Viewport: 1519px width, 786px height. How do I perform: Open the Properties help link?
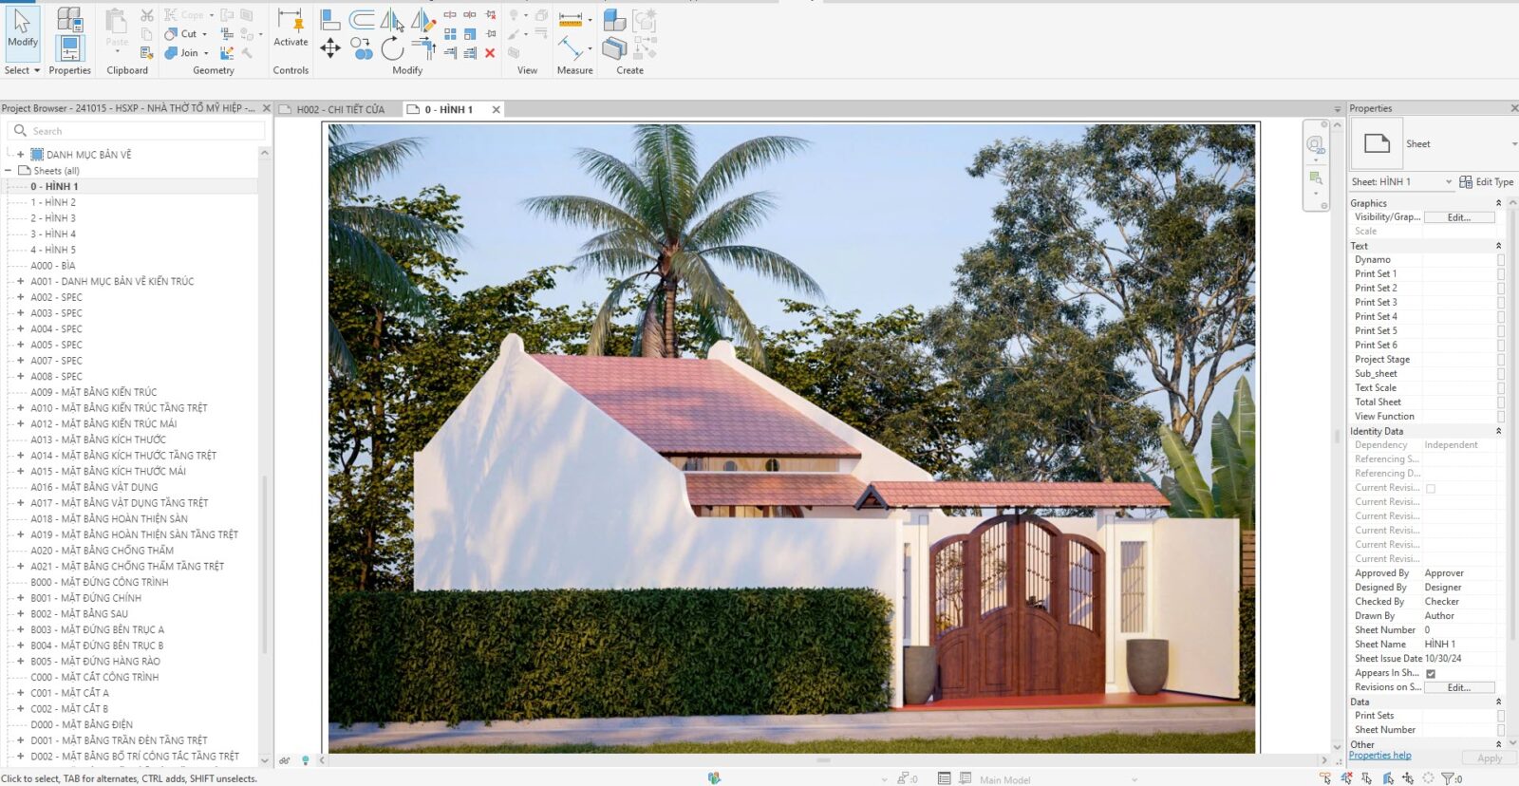coord(1379,756)
